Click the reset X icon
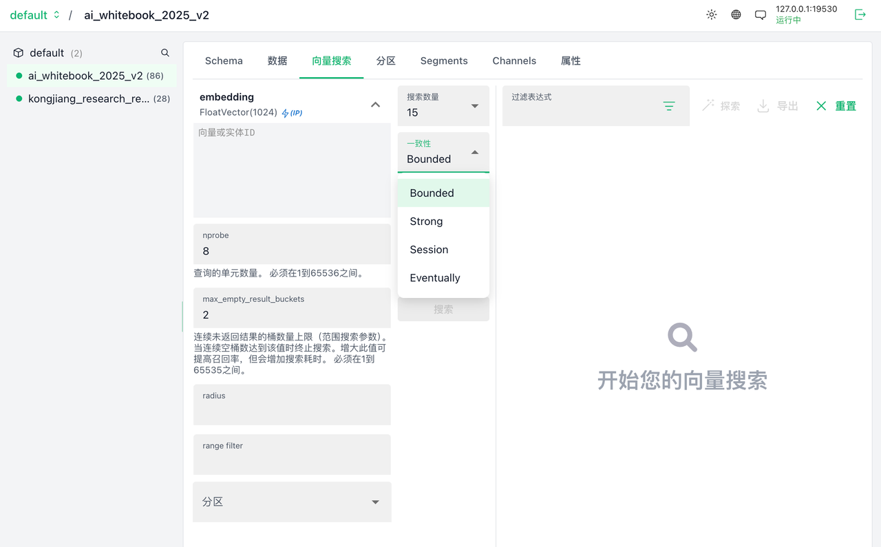This screenshot has width=881, height=547. point(821,106)
